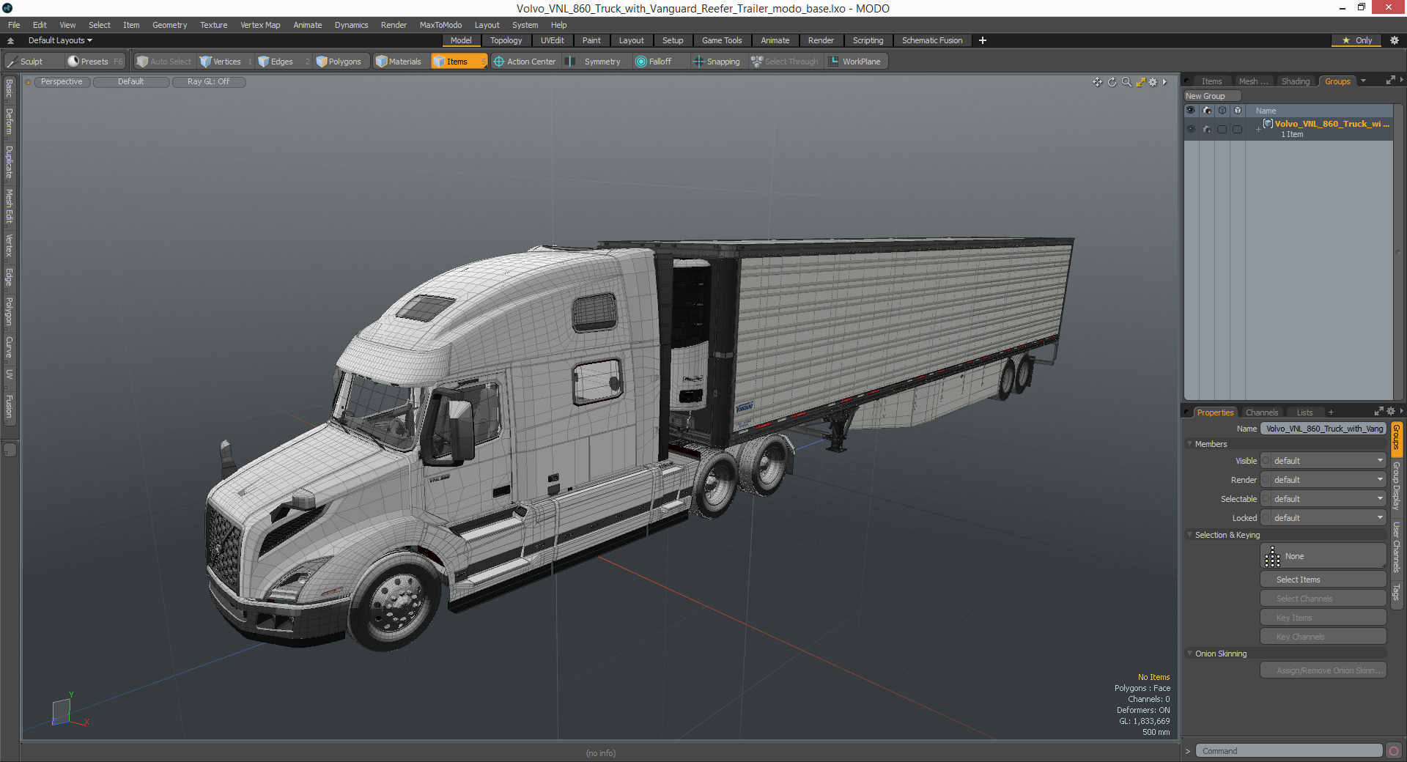1407x762 pixels.
Task: Toggle the second checkbox in the Volvo group row
Action: 1237,129
